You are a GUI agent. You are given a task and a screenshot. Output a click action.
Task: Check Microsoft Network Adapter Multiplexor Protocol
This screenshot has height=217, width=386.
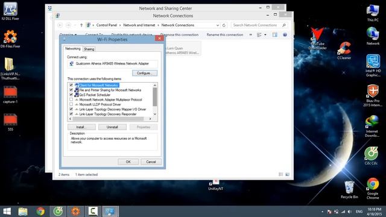pos(71,99)
